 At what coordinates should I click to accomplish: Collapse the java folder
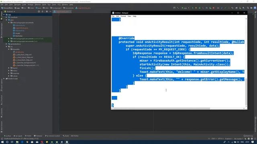coord(6,20)
